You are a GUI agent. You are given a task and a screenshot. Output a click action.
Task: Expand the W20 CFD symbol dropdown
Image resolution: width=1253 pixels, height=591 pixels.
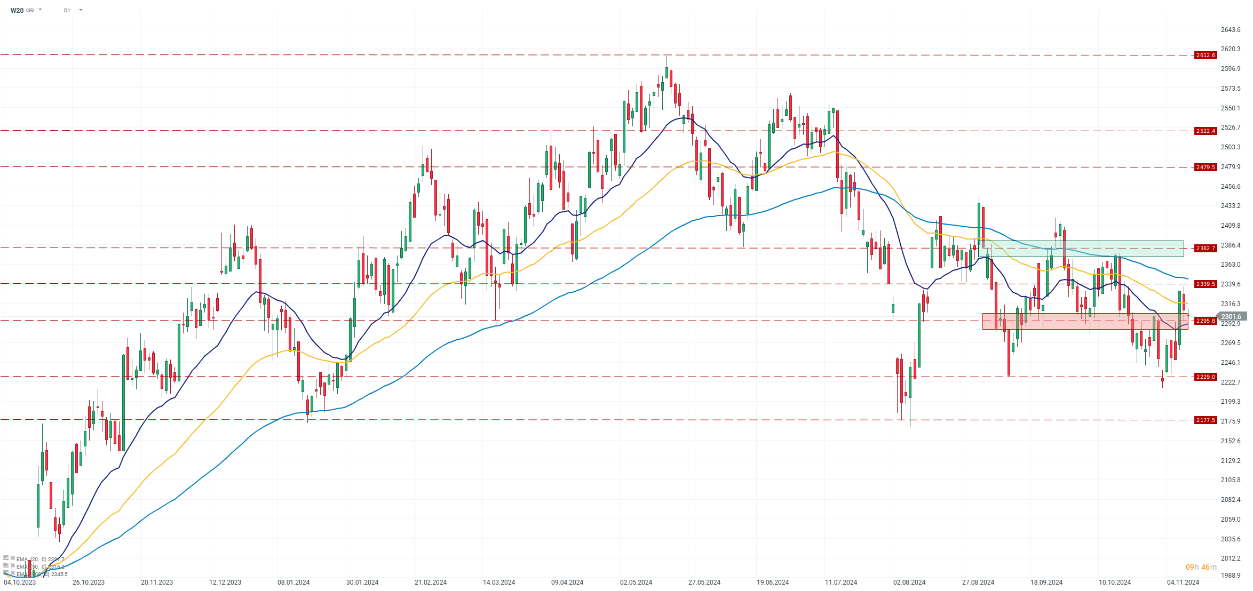click(41, 10)
